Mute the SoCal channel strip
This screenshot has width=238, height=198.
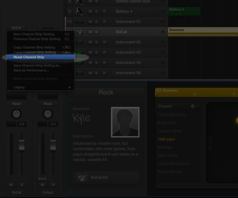pyautogui.click(x=11, y=185)
